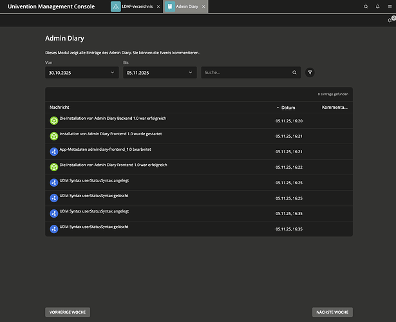Click the filter funnel icon beside search

310,73
